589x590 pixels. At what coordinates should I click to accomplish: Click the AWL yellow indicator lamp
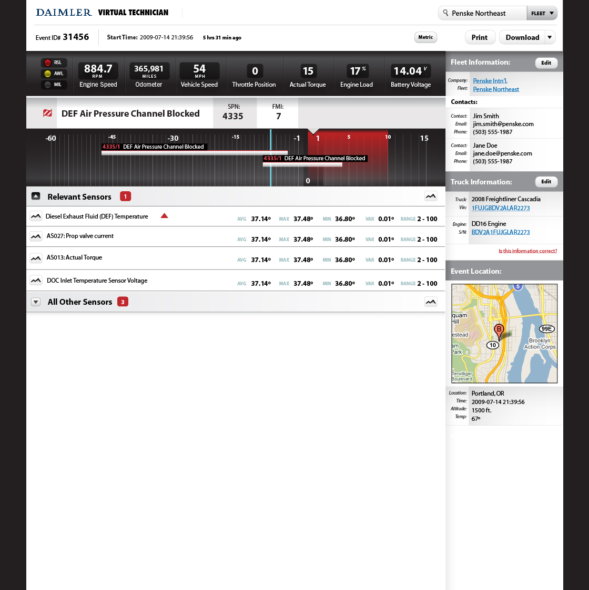click(47, 74)
